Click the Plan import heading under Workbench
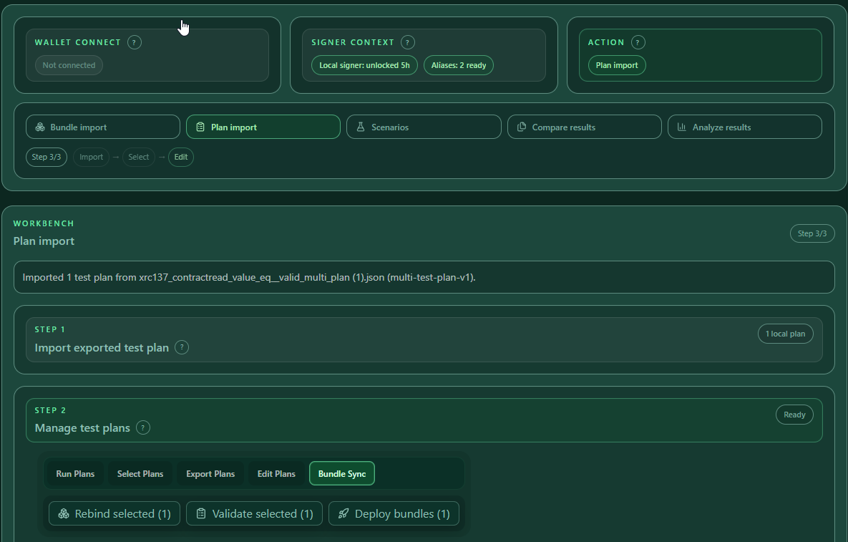The image size is (848, 542). click(44, 241)
